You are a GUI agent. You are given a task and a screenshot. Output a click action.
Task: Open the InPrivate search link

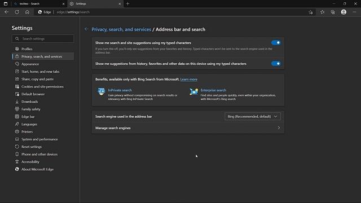click(120, 90)
